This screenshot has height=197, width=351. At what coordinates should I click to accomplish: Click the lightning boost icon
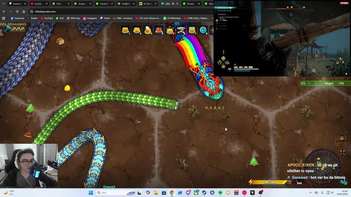tap(251, 182)
